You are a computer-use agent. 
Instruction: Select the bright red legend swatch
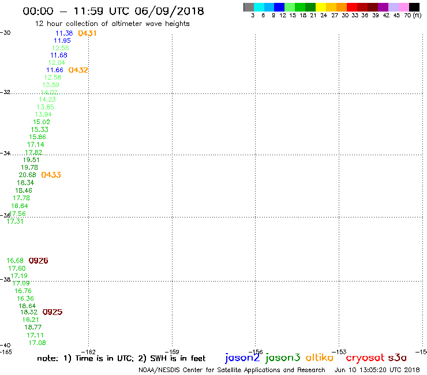[352, 7]
